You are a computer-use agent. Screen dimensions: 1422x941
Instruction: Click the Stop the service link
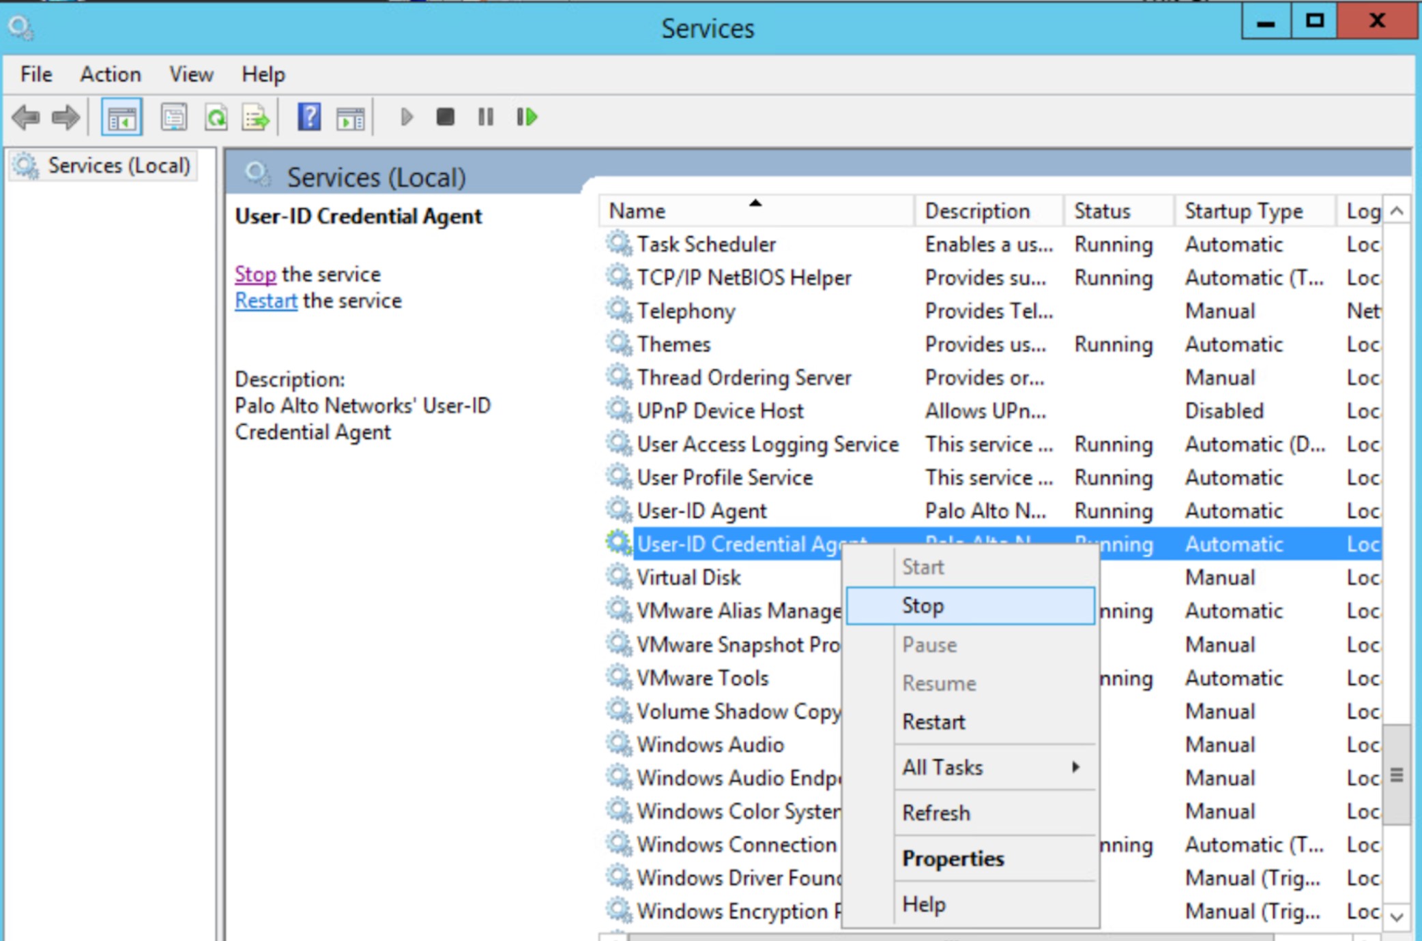255,273
